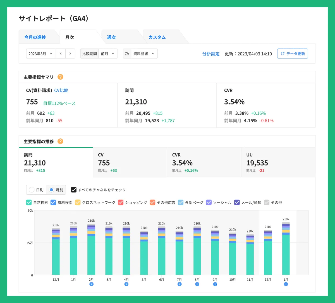This screenshot has height=303, width=335.
Task: Click the info icon under 9月
Action: tap(215, 284)
